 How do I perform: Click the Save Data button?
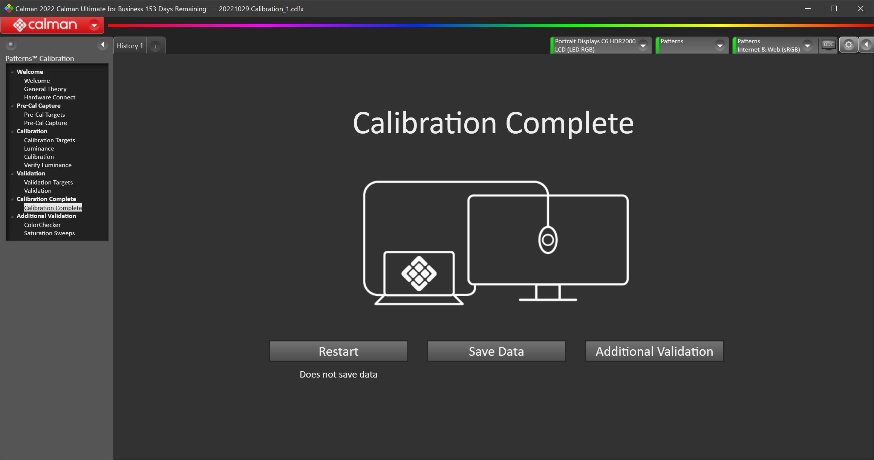496,351
